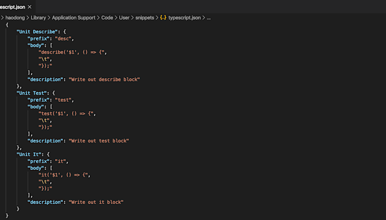The height and width of the screenshot is (220, 386).
Task: Click the "});" line in Unit Test body
Action: 45,127
